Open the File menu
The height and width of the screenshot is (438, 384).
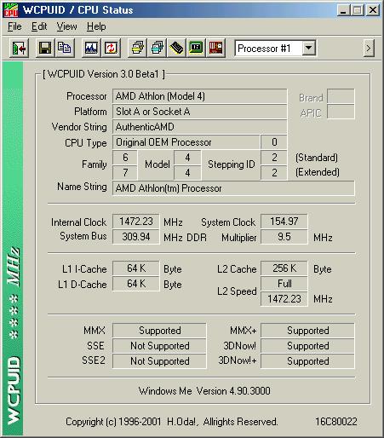[14, 26]
